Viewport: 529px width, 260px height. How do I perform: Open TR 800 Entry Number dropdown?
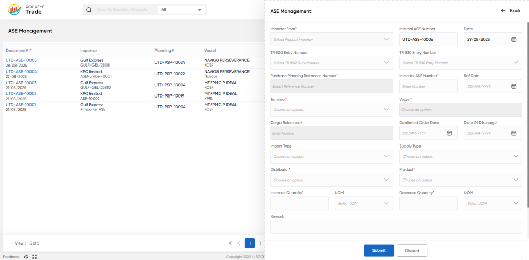332,62
